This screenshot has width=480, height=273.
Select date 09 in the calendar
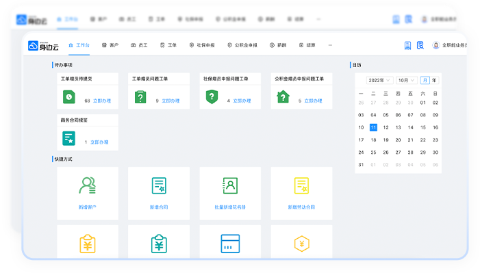click(435, 115)
